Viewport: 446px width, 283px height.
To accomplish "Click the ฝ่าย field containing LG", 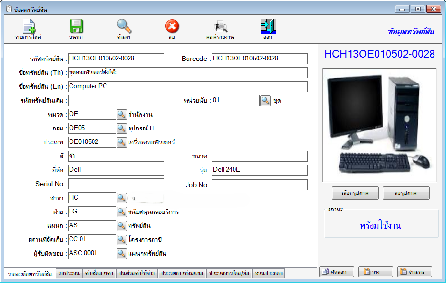I will coord(92,212).
